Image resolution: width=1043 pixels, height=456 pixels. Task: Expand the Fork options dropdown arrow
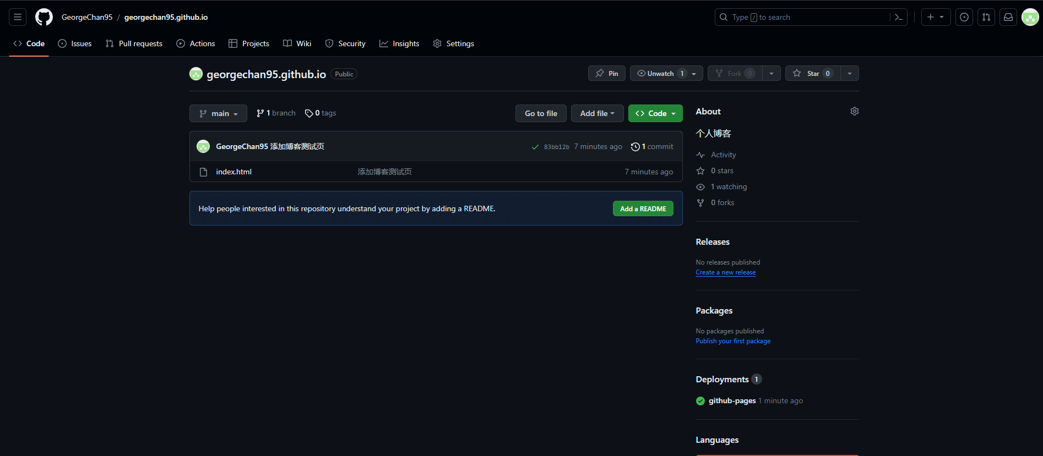point(772,73)
